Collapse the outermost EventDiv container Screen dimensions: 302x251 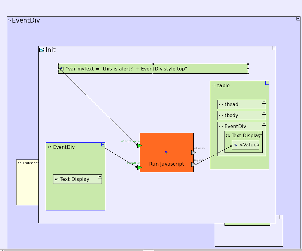coord(298,19)
